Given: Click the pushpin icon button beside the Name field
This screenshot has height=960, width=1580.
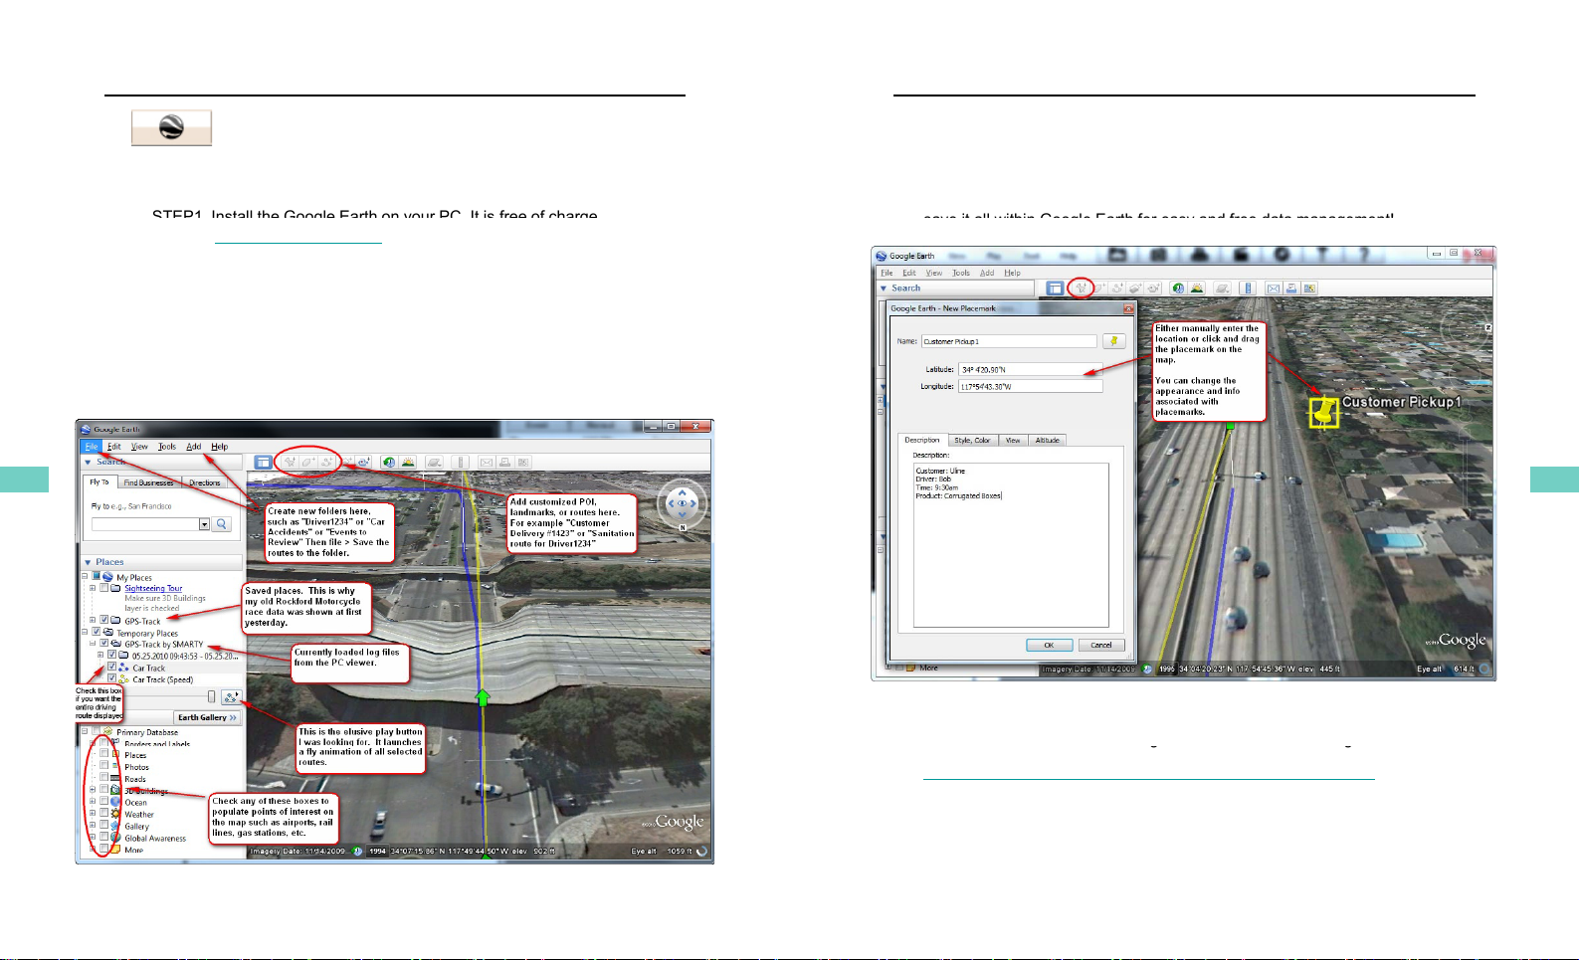Looking at the screenshot, I should tap(1114, 341).
